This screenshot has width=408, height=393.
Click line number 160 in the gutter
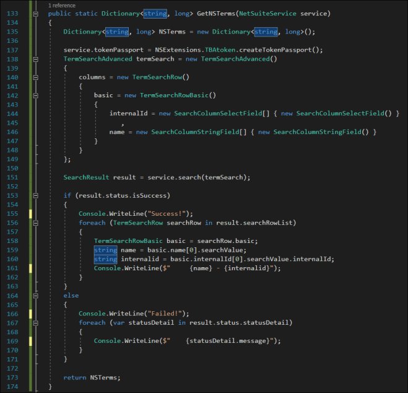[12, 259]
